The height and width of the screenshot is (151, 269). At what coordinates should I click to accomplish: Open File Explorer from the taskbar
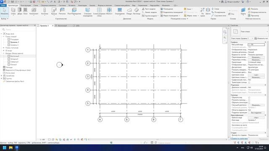point(11,148)
